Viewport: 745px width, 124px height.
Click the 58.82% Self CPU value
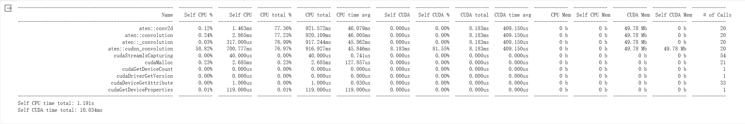pyautogui.click(x=205, y=49)
